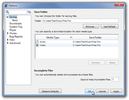The width and height of the screenshot is (129, 100).
Task: Open the Advanced options page
Action: click(x=15, y=43)
